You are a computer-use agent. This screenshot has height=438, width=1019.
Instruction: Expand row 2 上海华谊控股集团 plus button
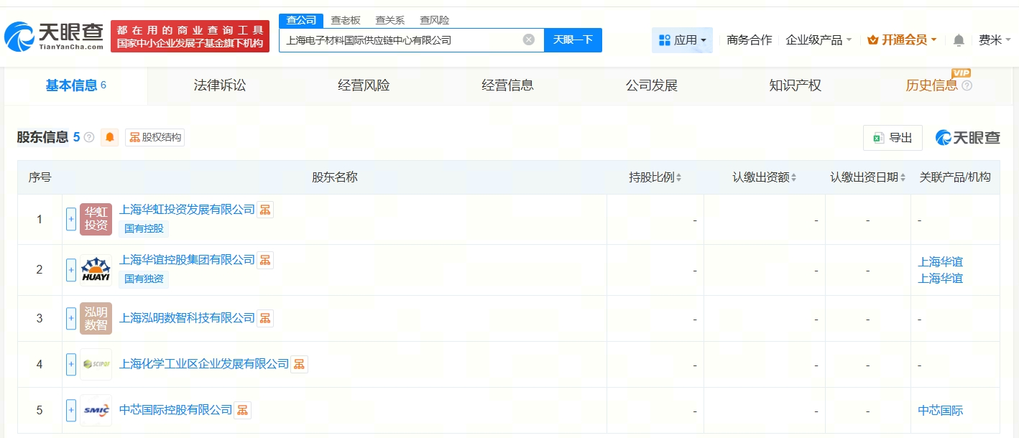(x=71, y=270)
